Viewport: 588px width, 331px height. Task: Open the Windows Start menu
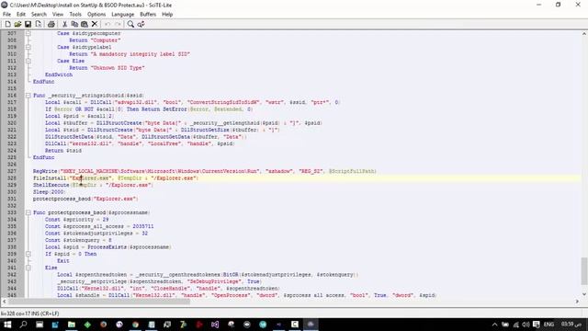tap(7, 325)
